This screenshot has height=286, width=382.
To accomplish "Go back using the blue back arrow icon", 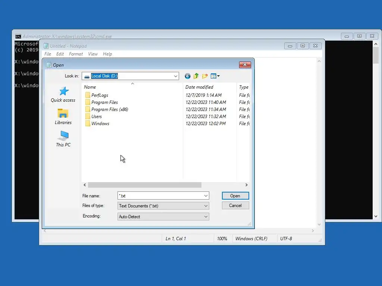I will point(187,76).
